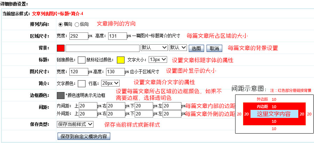Click the 内间距 上 input field
The width and height of the screenshot is (314, 143).
[x=88, y=105]
